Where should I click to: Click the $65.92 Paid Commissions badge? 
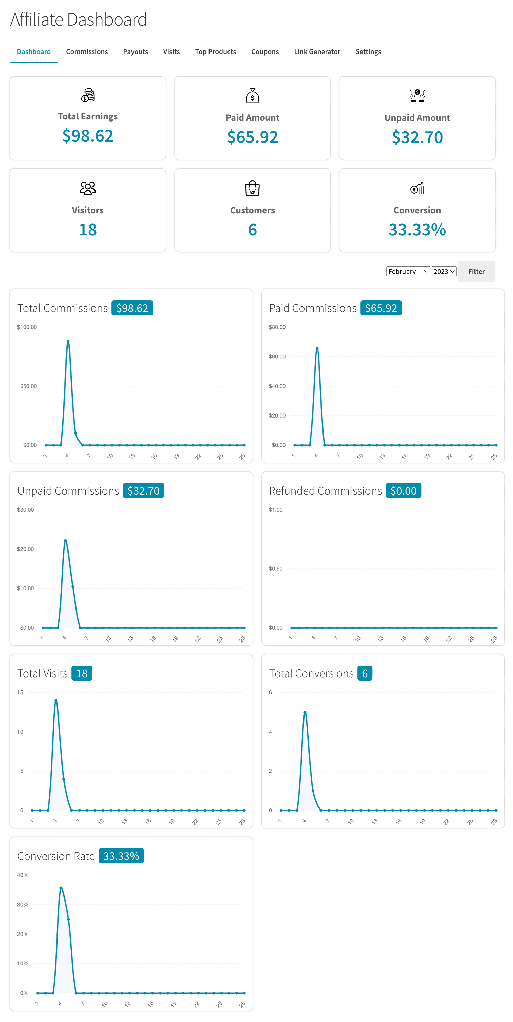[x=381, y=308]
